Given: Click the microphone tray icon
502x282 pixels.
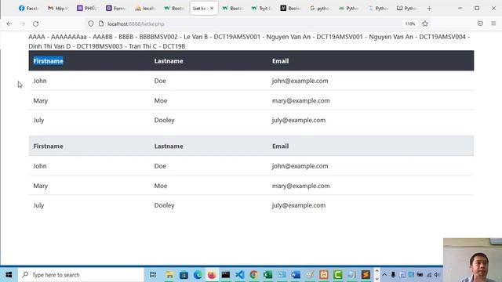Looking at the screenshot, I should click(393, 275).
